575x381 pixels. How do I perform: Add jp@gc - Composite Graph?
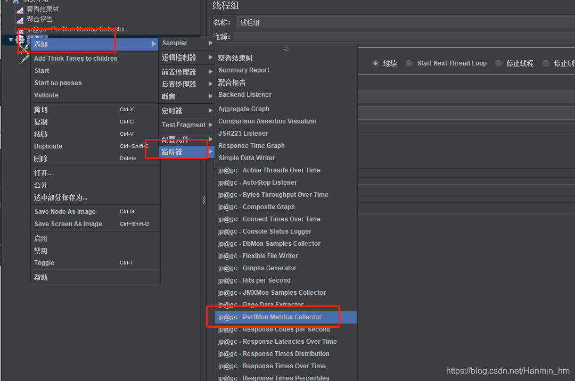tap(286, 207)
